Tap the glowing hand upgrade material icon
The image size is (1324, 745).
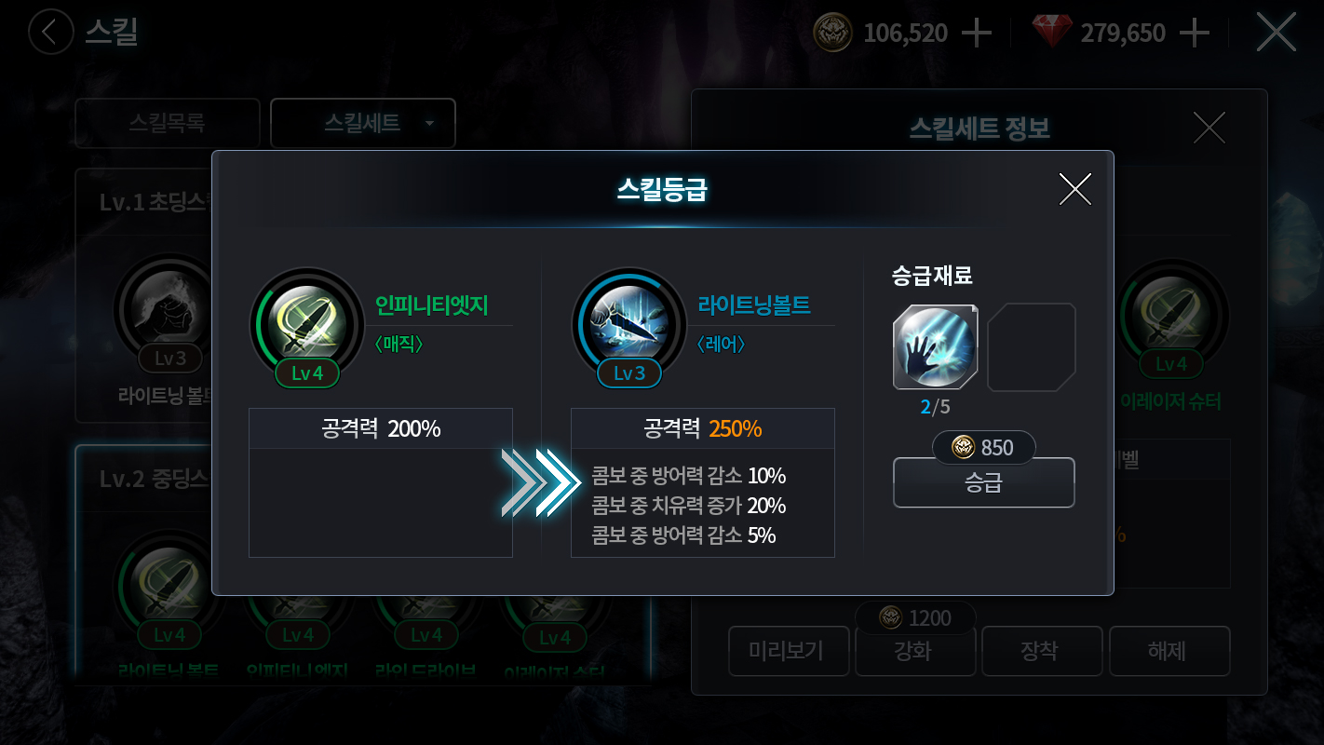(x=935, y=347)
